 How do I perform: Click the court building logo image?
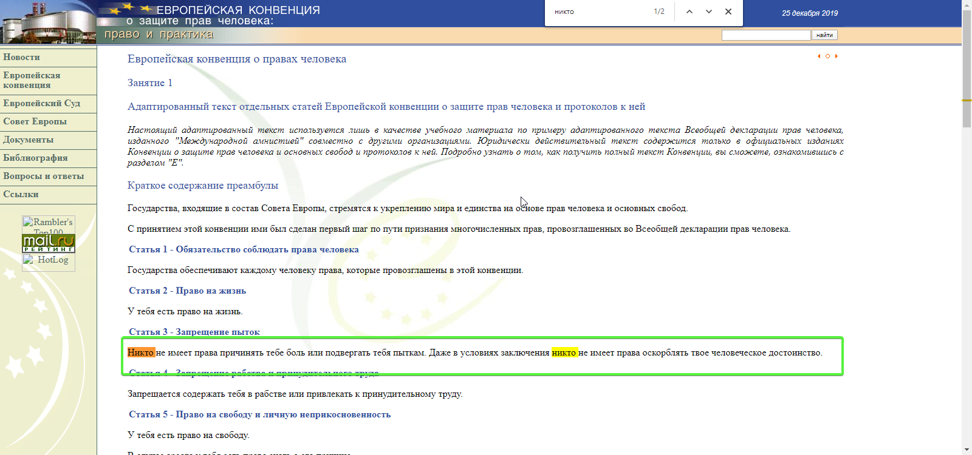click(x=47, y=22)
